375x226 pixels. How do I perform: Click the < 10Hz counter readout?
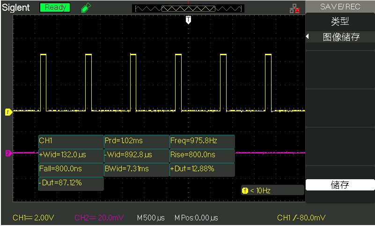tap(260, 190)
